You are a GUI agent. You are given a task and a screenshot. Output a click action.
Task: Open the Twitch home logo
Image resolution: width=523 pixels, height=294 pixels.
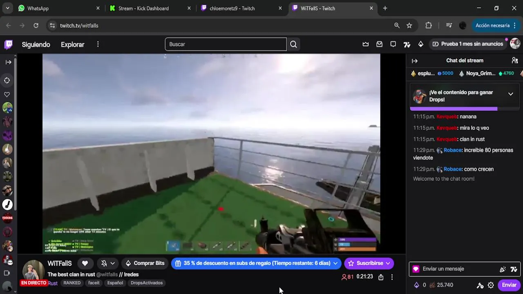tap(8, 44)
